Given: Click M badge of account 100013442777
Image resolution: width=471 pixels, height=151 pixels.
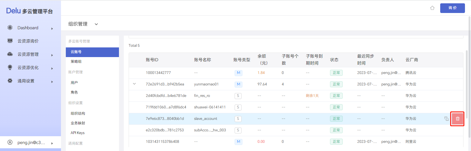Looking at the screenshot, I should point(239,73).
